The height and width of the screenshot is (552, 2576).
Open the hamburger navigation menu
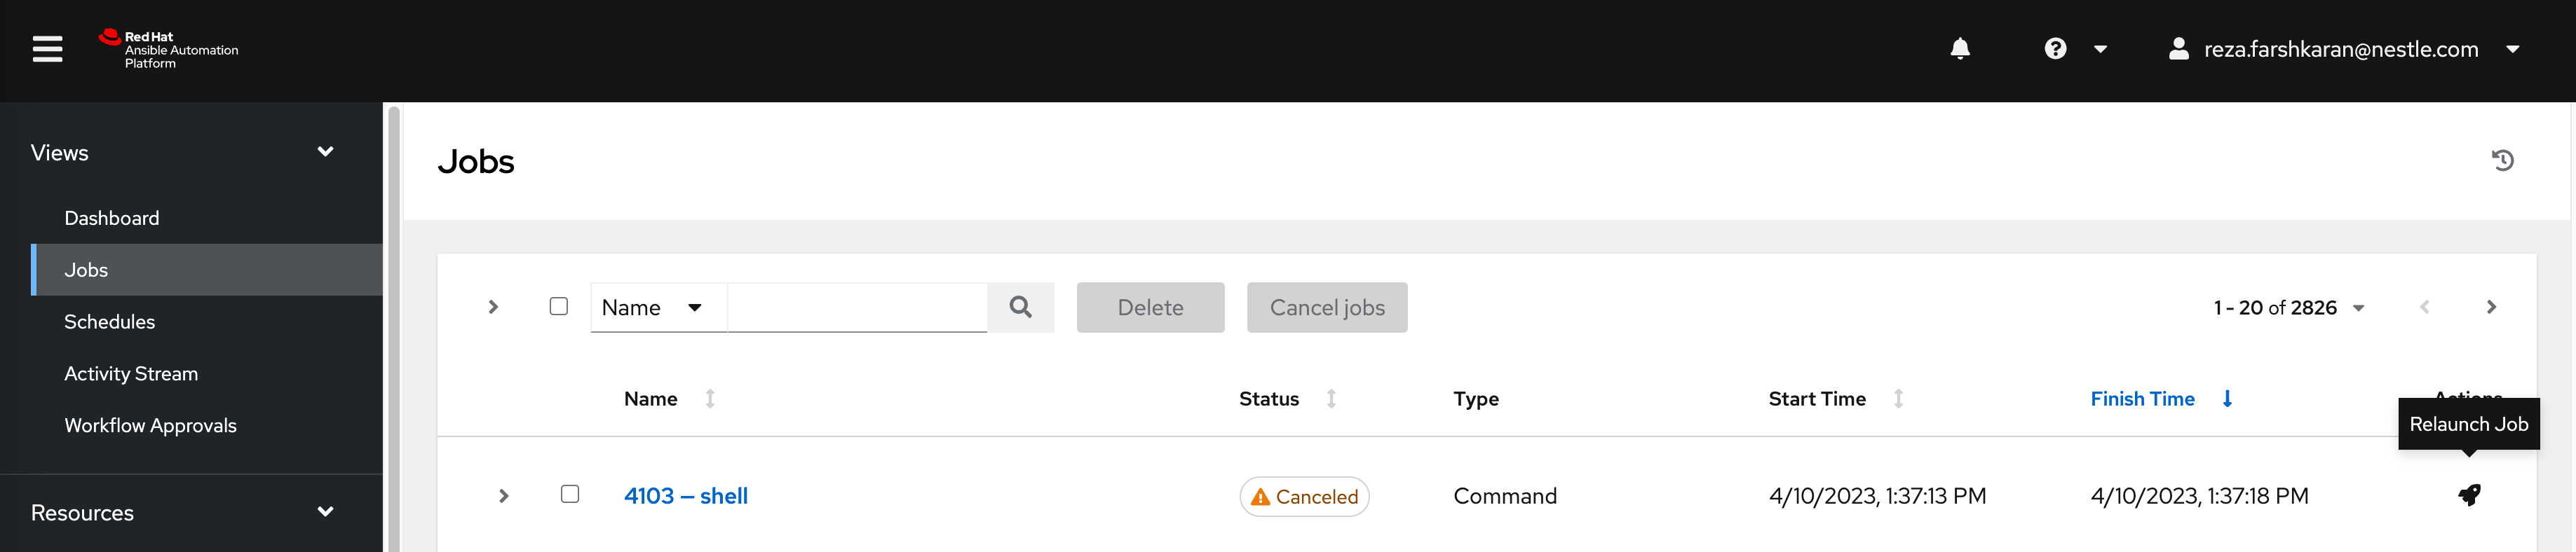pyautogui.click(x=47, y=49)
